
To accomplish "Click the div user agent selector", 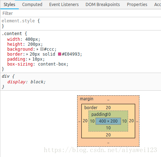I will pos(6,76).
